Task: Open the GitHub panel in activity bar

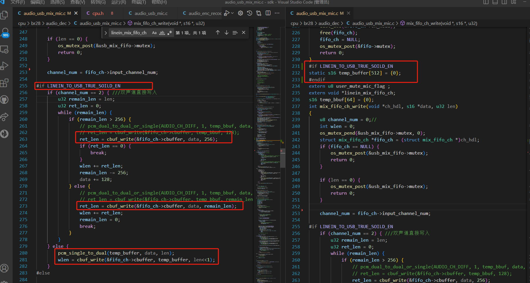Action: pos(4,100)
